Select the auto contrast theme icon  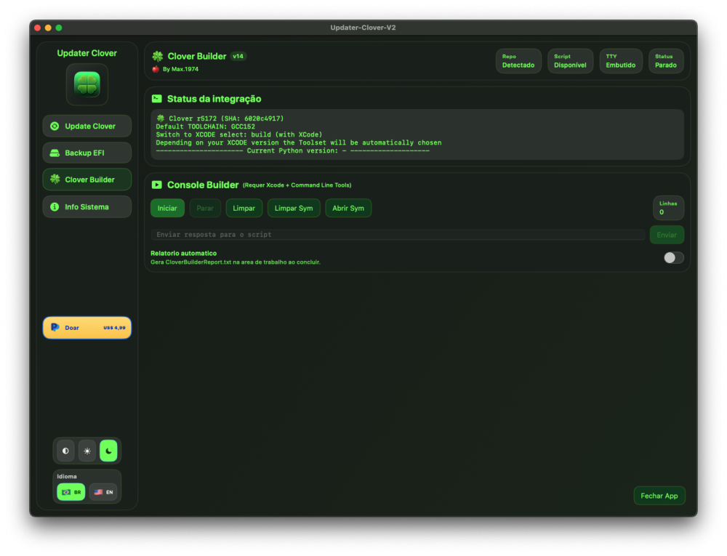pyautogui.click(x=65, y=451)
